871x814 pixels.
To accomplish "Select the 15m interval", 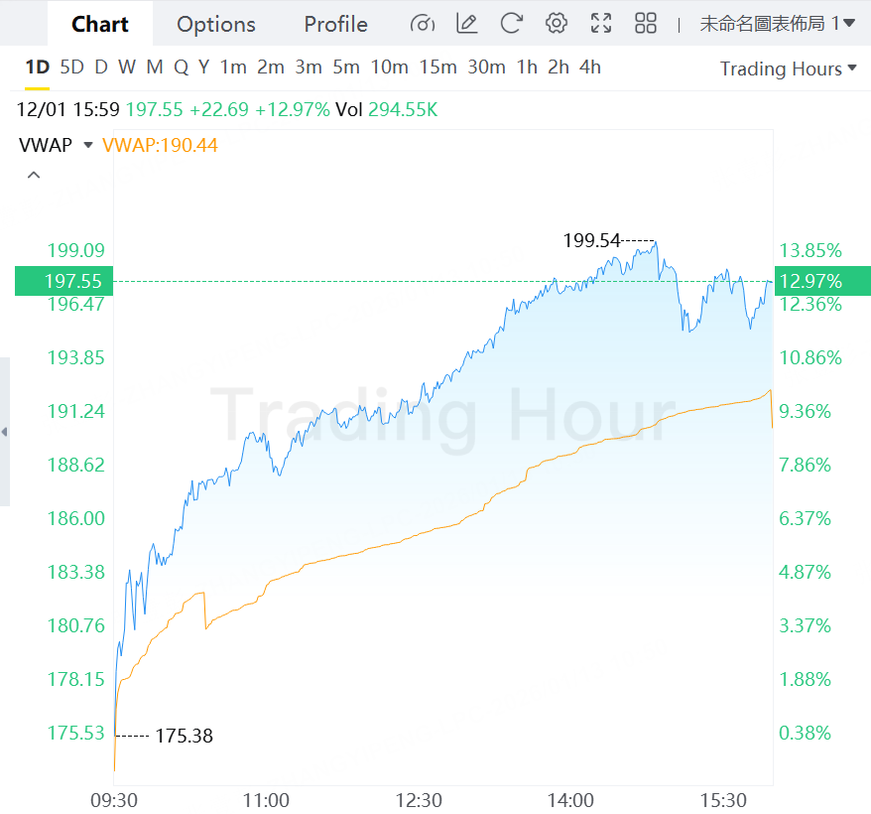I will [x=437, y=68].
